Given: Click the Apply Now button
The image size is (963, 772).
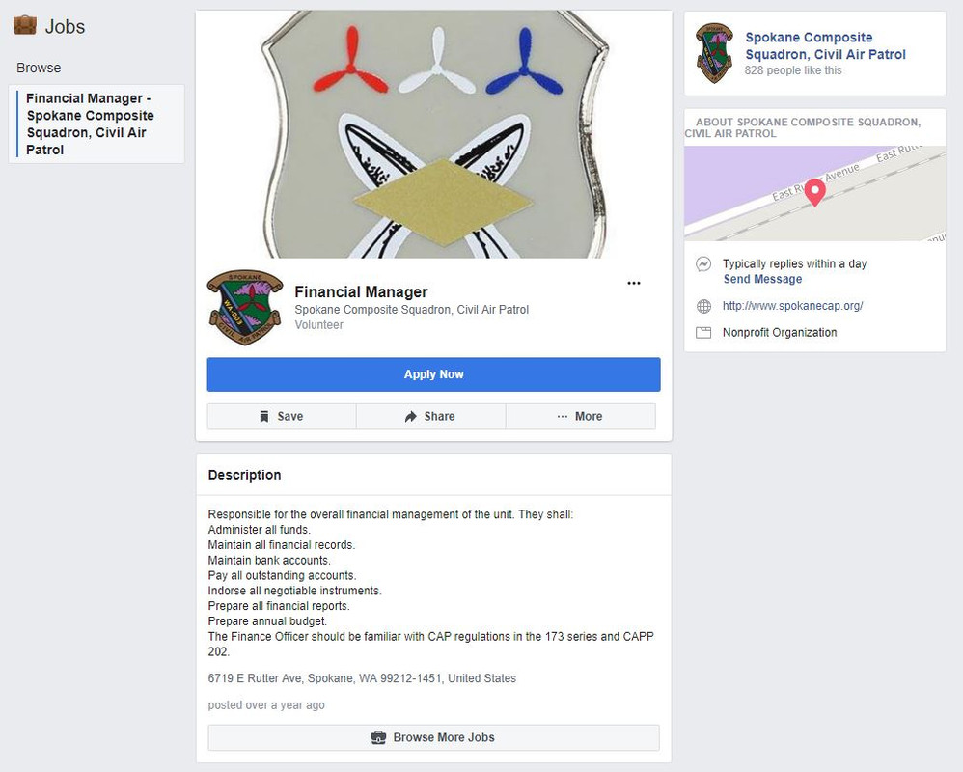Looking at the screenshot, I should pyautogui.click(x=433, y=374).
